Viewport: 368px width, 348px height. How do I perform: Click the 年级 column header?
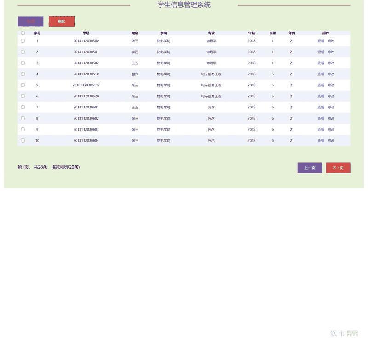pyautogui.click(x=252, y=33)
